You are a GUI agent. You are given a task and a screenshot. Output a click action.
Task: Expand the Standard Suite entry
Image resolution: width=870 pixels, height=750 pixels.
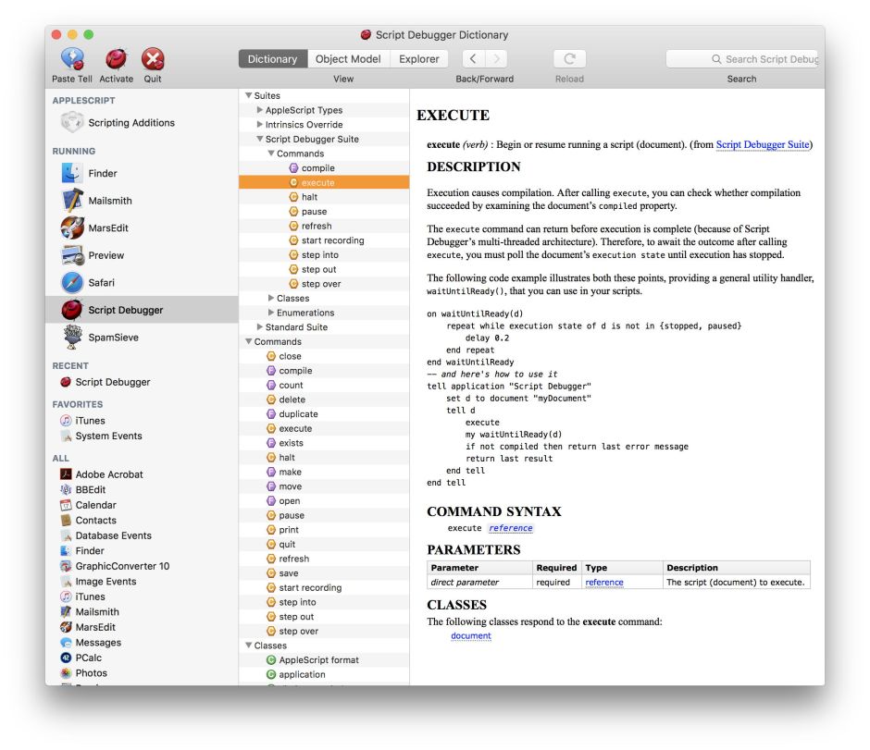[258, 326]
